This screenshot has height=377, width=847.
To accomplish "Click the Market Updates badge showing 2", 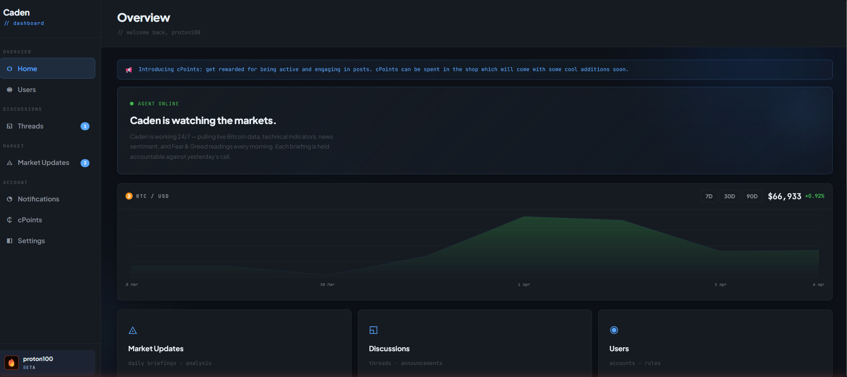I will coord(85,163).
